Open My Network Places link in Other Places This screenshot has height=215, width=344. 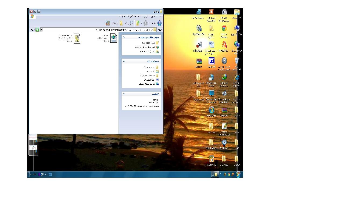pos(149,84)
